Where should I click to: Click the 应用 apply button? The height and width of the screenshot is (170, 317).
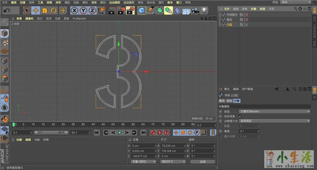[x=202, y=162]
